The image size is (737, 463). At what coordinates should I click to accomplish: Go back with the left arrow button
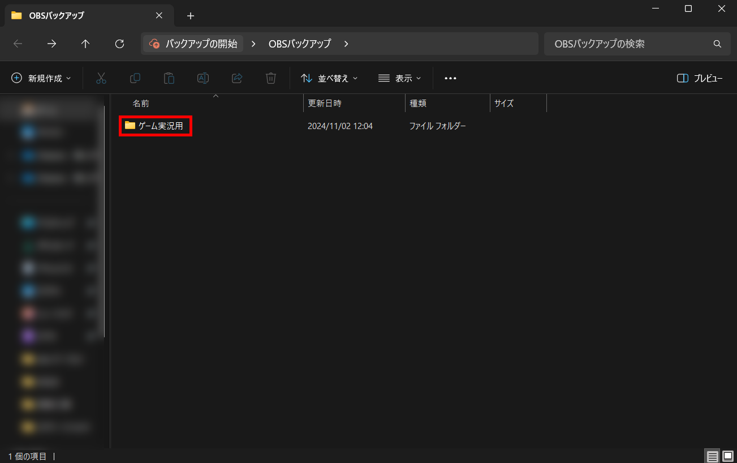pos(18,44)
